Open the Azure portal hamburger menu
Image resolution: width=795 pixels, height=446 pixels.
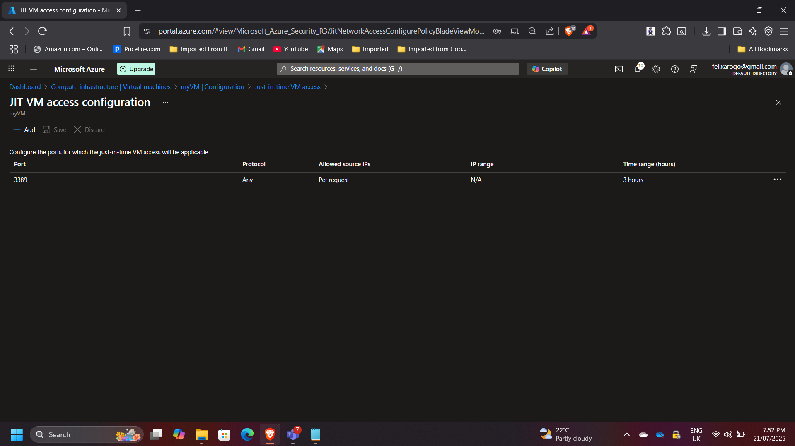coord(34,69)
